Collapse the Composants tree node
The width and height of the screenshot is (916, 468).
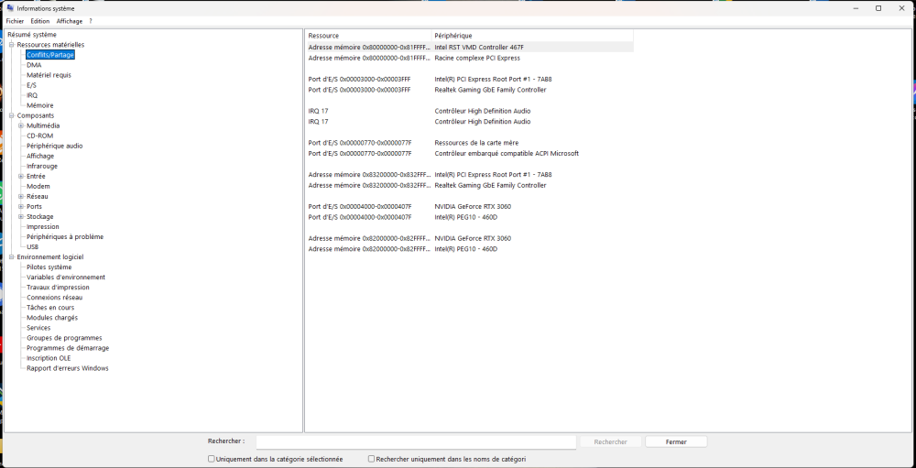click(11, 115)
